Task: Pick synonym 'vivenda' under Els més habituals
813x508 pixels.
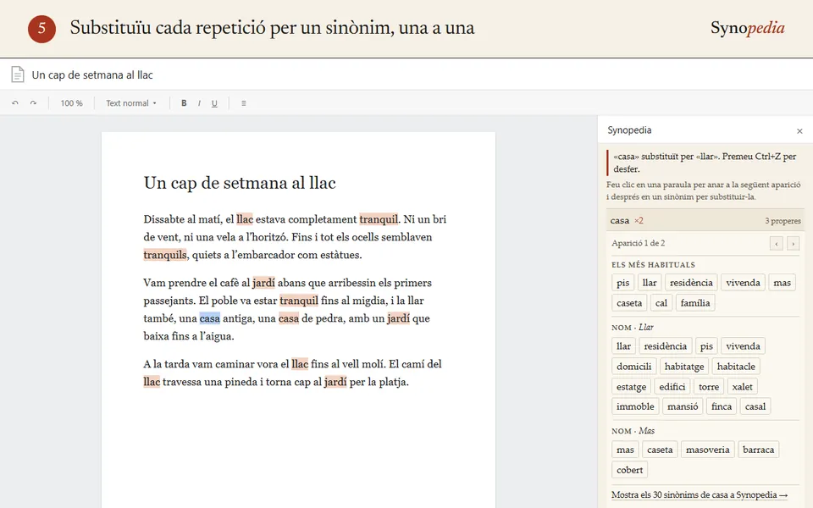Action: point(743,283)
